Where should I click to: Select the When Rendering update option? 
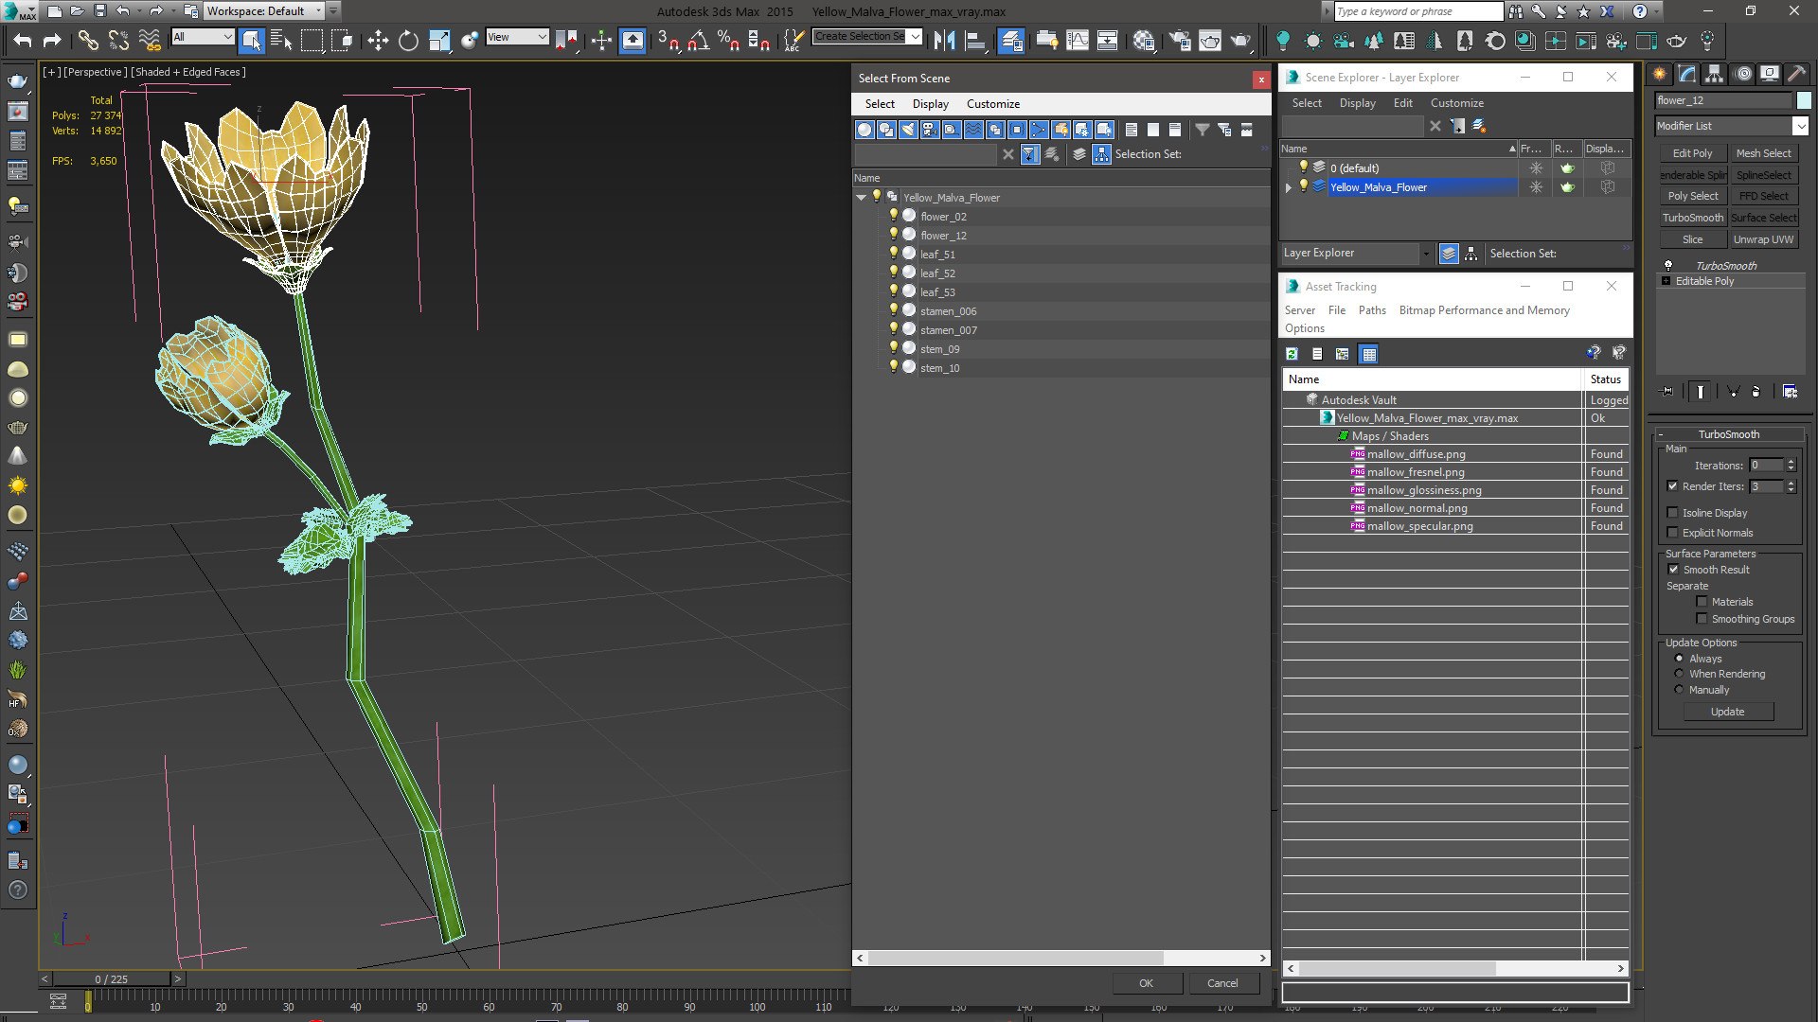1680,674
